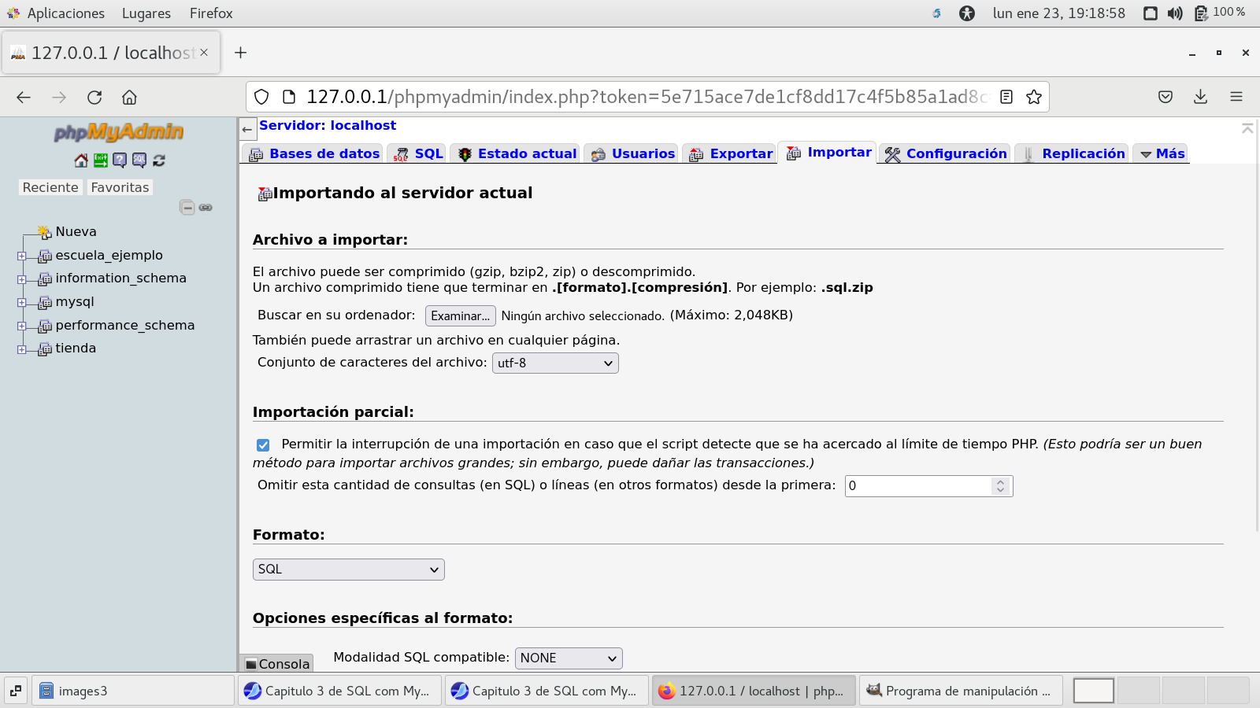Open the utf-8 character set dropdown
The image size is (1260, 708).
(554, 363)
